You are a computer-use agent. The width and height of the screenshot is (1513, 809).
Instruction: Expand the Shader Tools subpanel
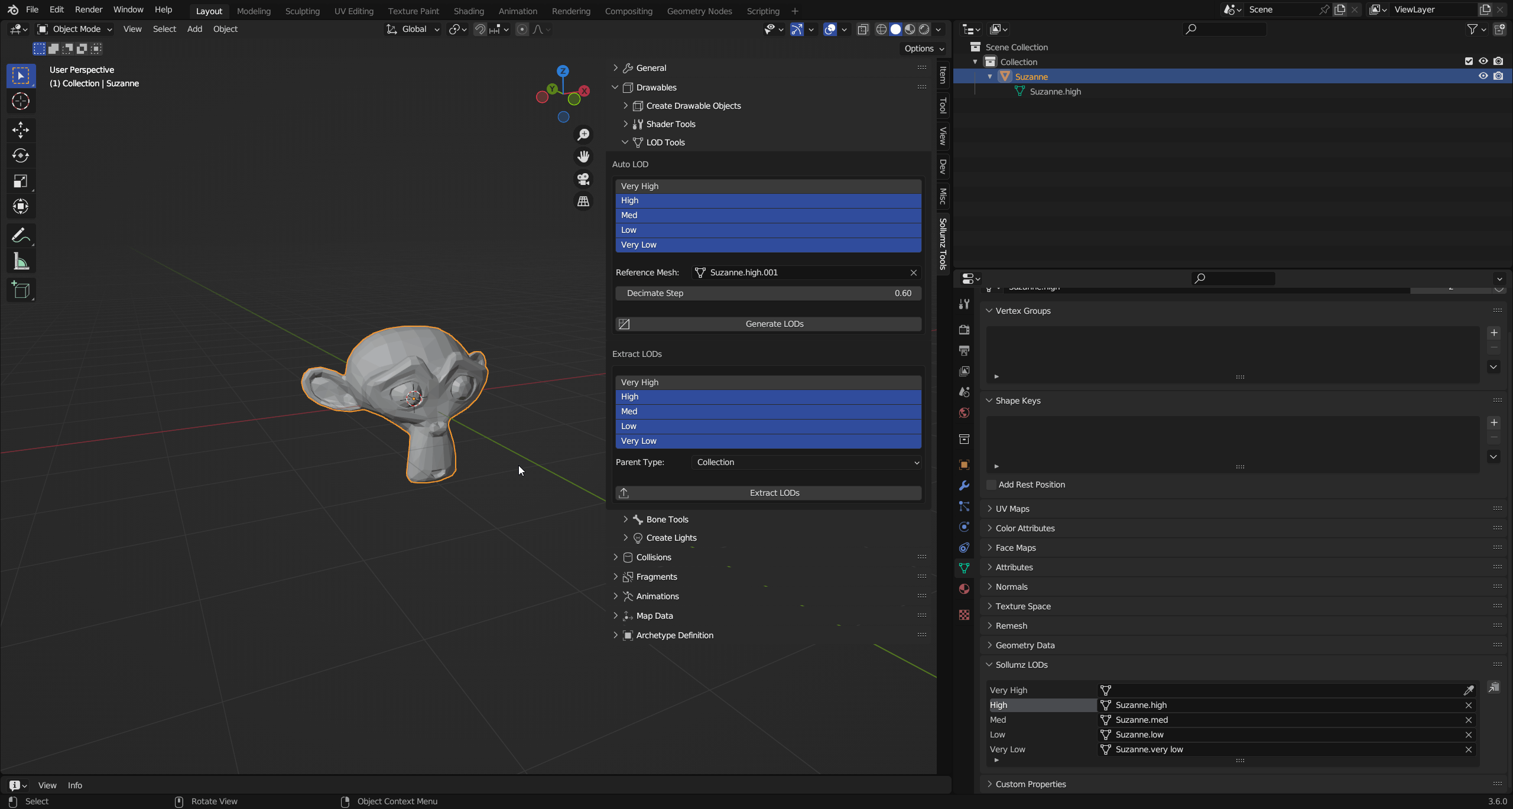point(625,124)
